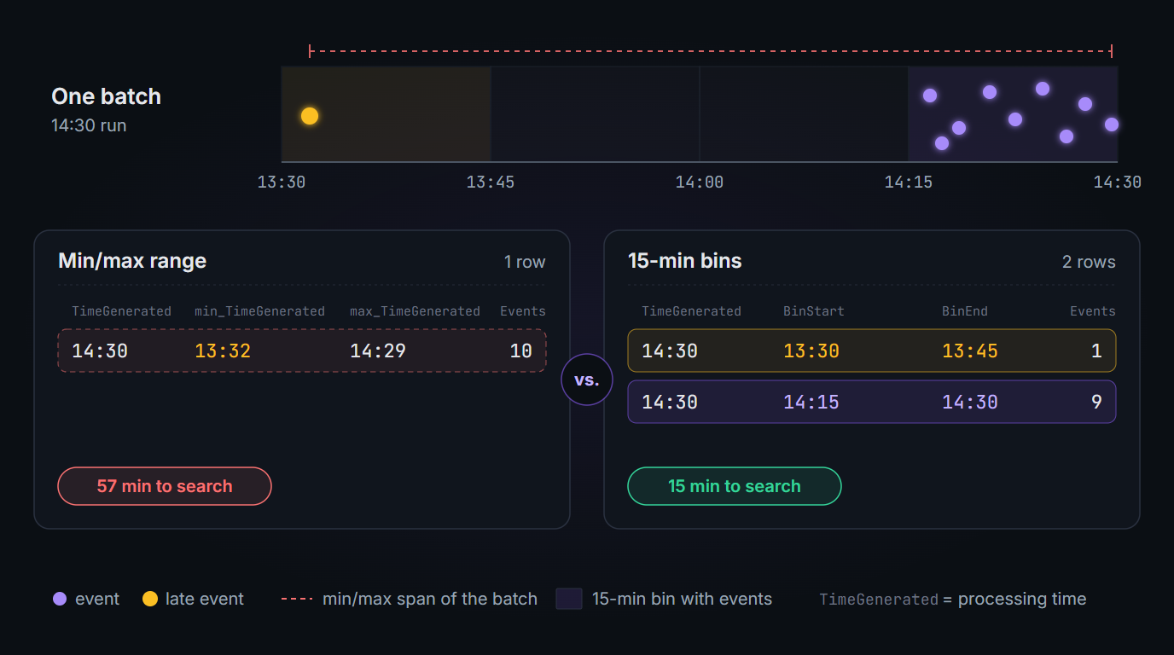Click the '2 rows' count label
Image resolution: width=1174 pixels, height=655 pixels.
tap(1089, 262)
